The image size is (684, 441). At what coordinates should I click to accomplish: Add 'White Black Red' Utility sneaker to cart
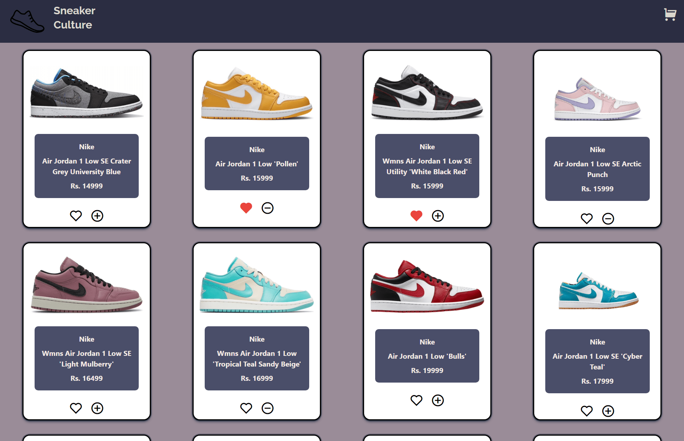[438, 216]
